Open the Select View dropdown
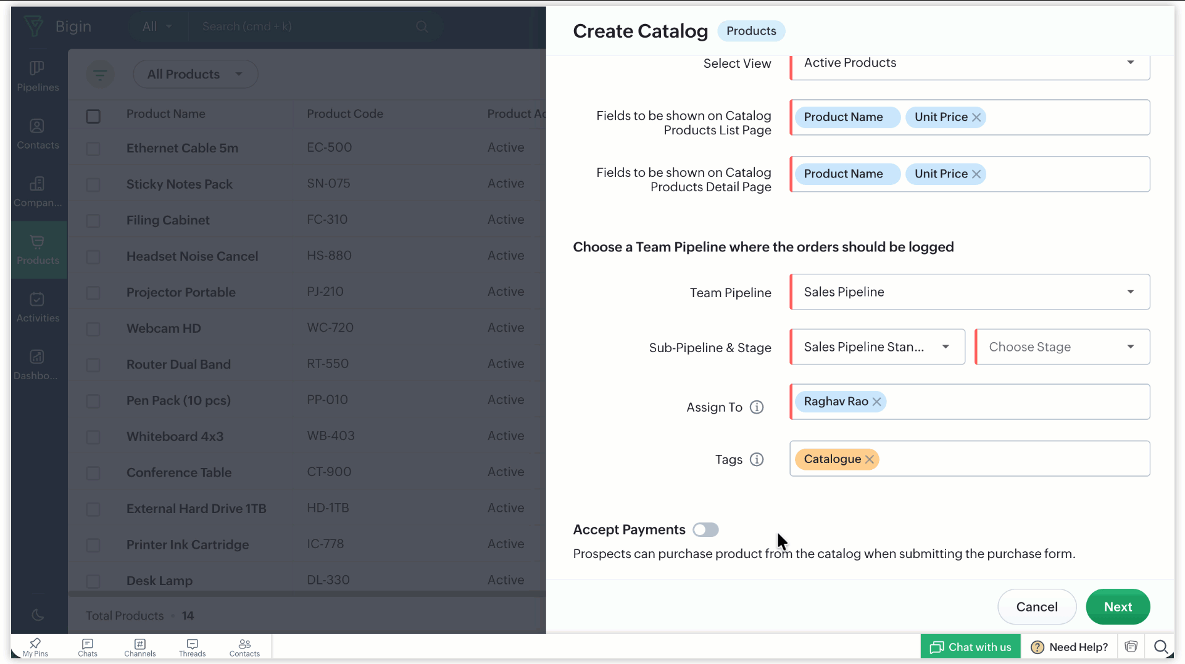 click(969, 64)
